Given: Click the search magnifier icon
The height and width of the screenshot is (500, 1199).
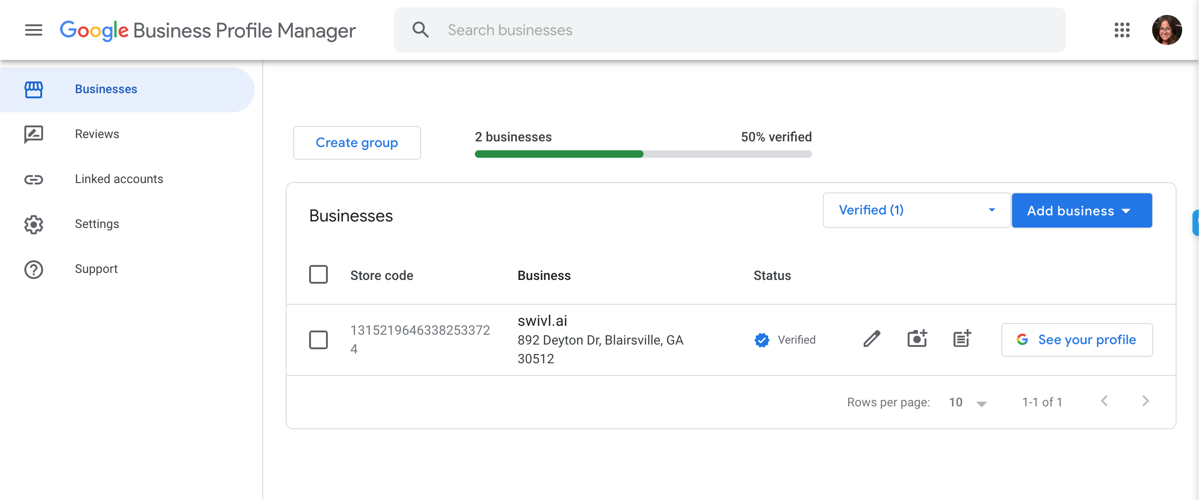Looking at the screenshot, I should (420, 30).
